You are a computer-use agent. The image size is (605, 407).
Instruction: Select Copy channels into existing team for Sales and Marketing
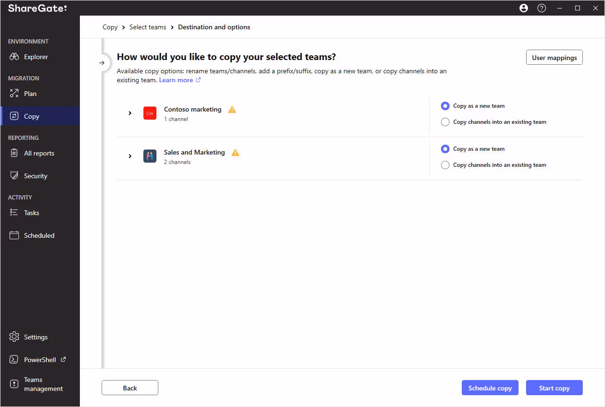(445, 165)
